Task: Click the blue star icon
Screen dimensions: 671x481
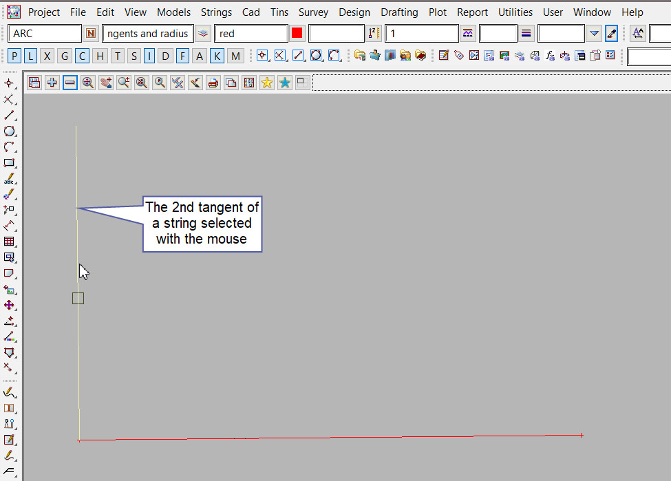Action: pos(284,83)
